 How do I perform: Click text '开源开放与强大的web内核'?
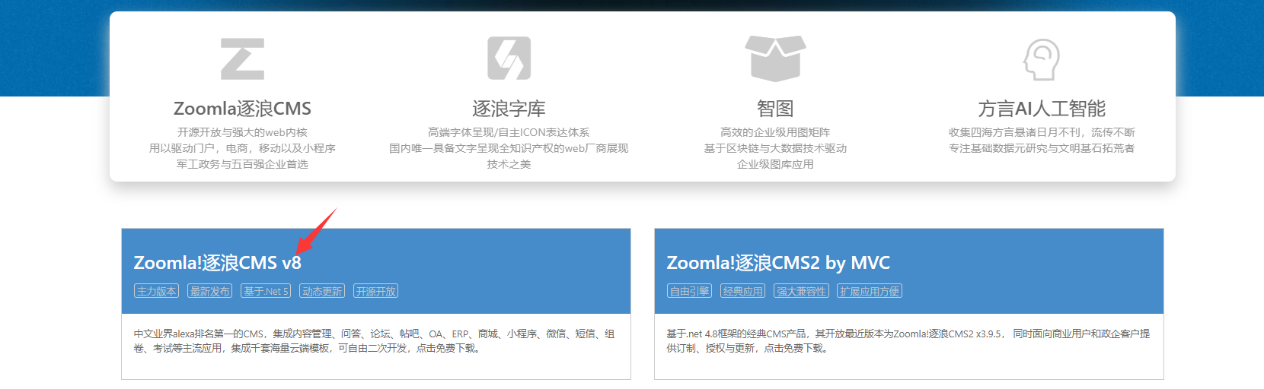point(242,132)
